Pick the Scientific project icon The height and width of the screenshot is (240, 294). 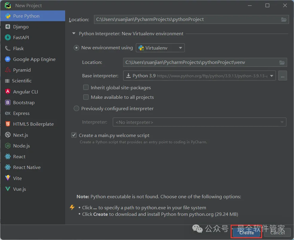point(7,81)
